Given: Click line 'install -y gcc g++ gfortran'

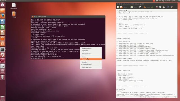Looking at the screenshot, I should click(x=136, y=43).
